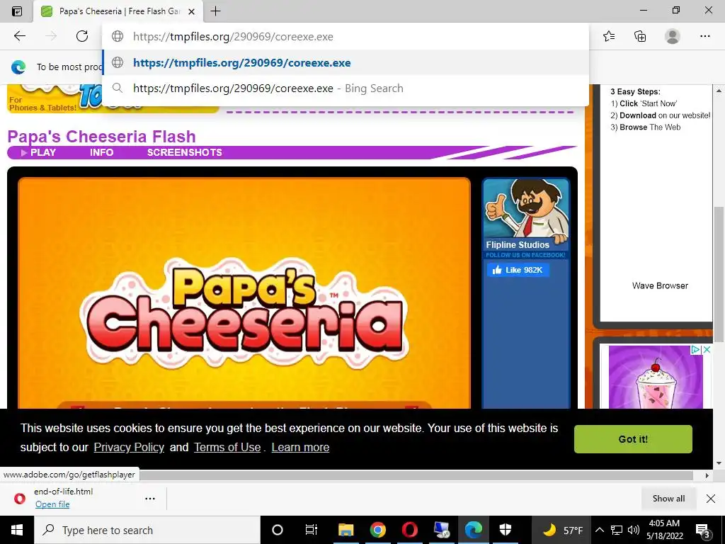Image resolution: width=725 pixels, height=544 pixels.
Task: Click the Papa's Cheeseria game logo
Action: [x=244, y=314]
